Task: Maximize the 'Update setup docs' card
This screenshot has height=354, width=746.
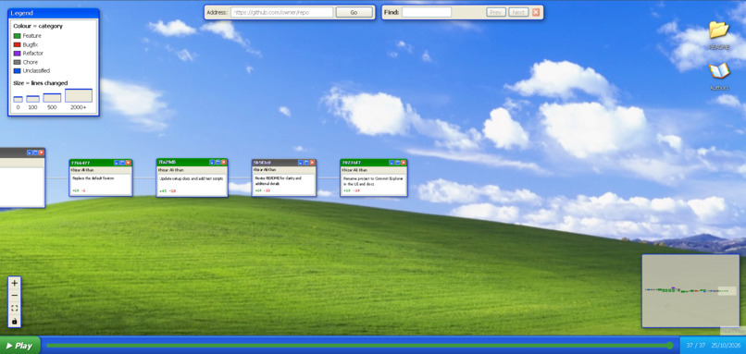Action: pyautogui.click(x=218, y=162)
